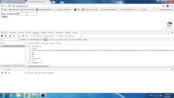Click the show overview waterfall icon

[27, 36]
